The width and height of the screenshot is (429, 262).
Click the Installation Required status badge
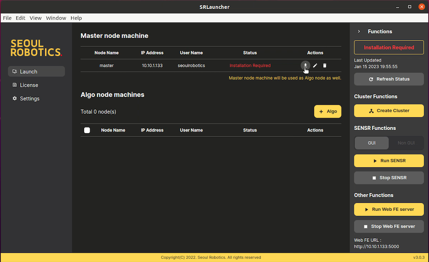[x=388, y=47]
